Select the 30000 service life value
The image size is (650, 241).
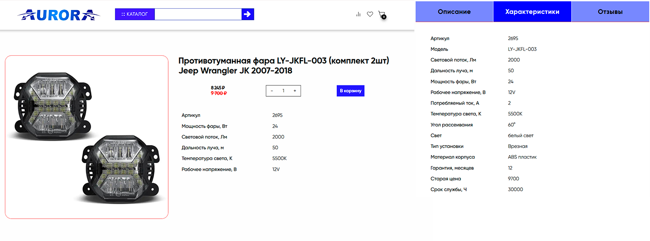point(515,190)
